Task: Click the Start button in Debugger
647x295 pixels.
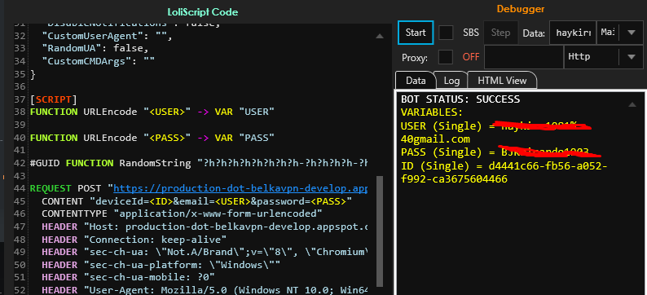Action: 416,33
